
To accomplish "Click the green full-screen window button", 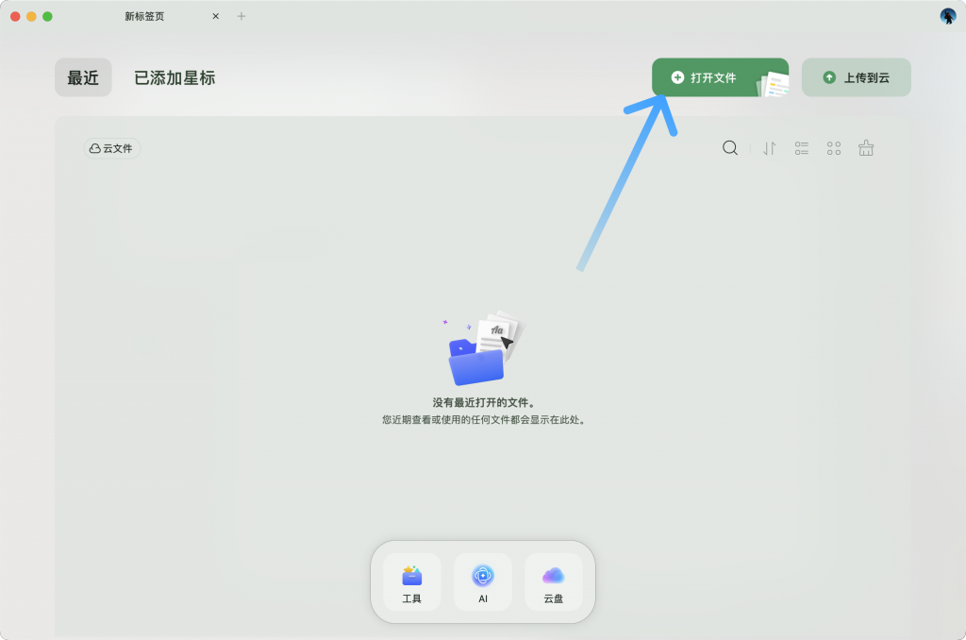I will pos(47,17).
